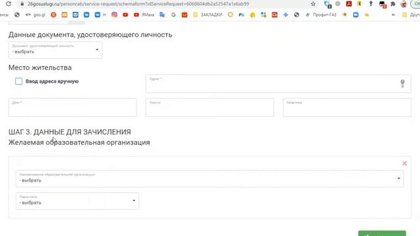
Task: Click the site lock icon in address bar
Action: (x=22, y=4)
